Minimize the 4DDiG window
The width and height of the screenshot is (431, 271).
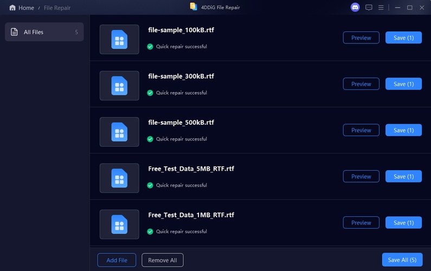397,8
